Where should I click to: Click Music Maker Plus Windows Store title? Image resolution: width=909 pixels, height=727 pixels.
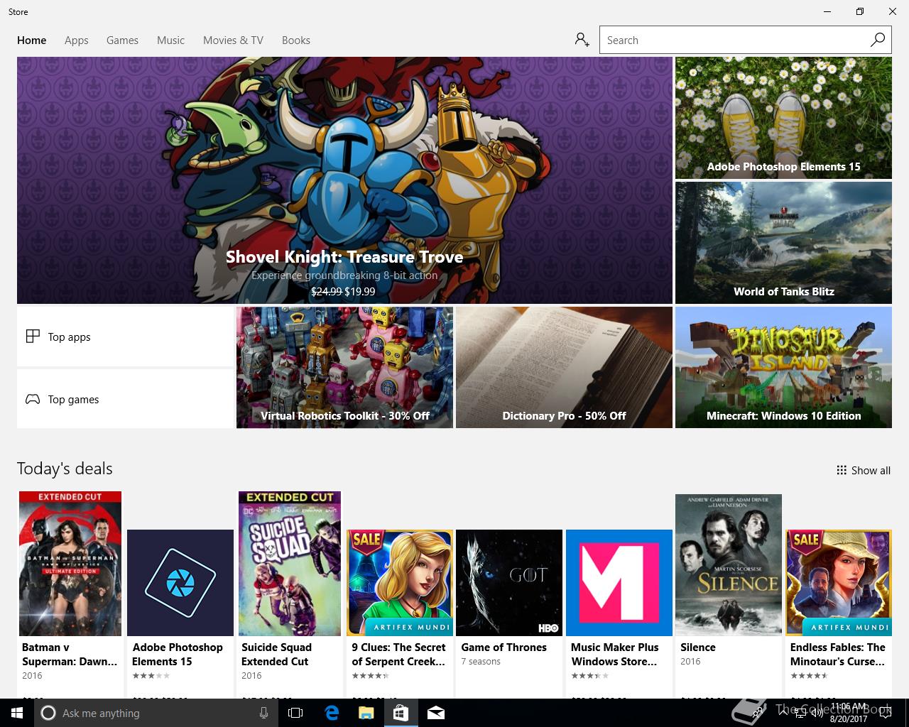(615, 654)
